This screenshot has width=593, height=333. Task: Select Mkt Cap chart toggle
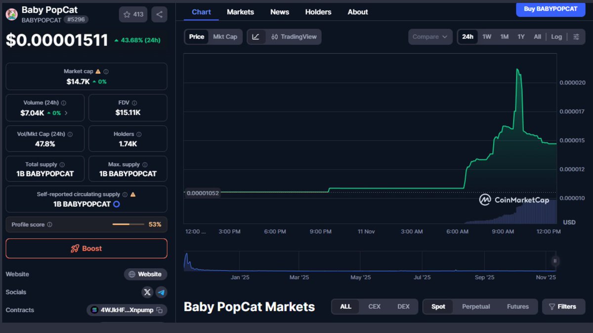(225, 37)
